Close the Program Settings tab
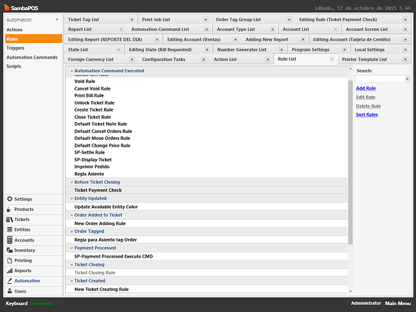 [x=345, y=49]
